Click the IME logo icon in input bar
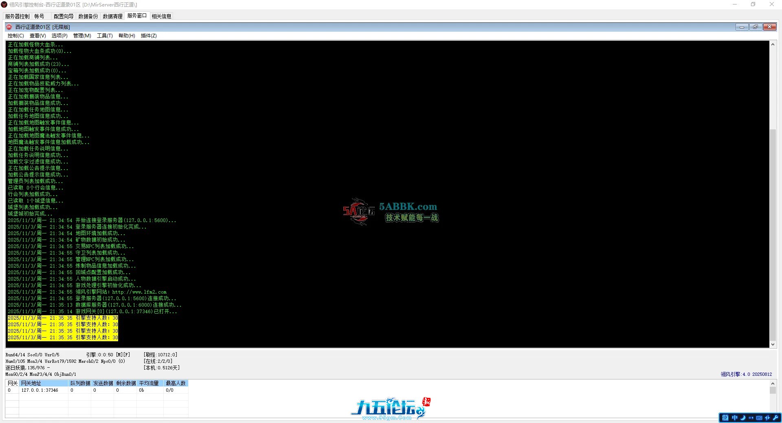Image resolution: width=782 pixels, height=423 pixels. click(725, 418)
